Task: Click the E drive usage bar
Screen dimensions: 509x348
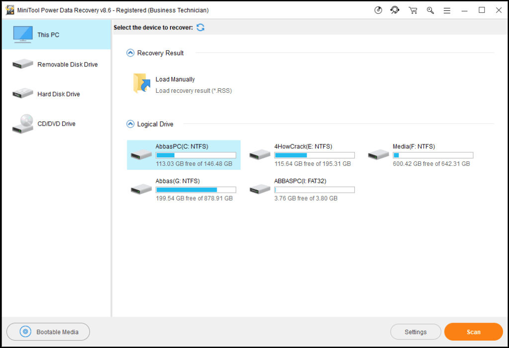Action: [314, 155]
